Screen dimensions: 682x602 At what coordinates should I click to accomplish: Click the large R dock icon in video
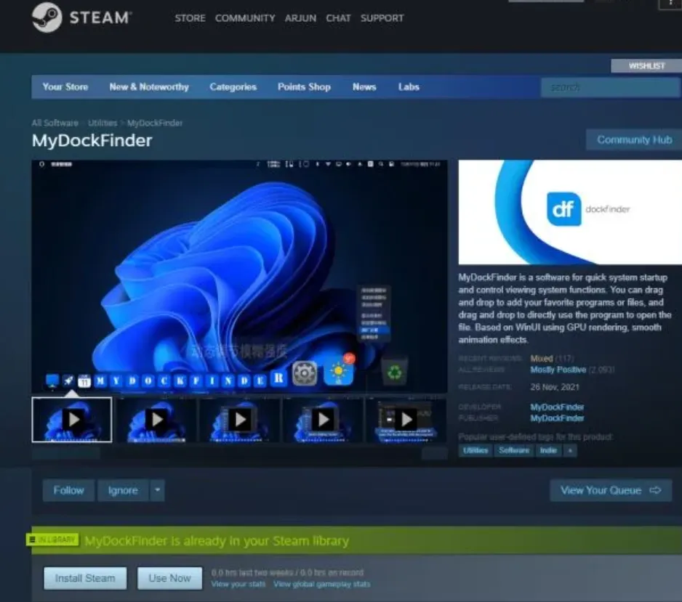[x=278, y=378]
